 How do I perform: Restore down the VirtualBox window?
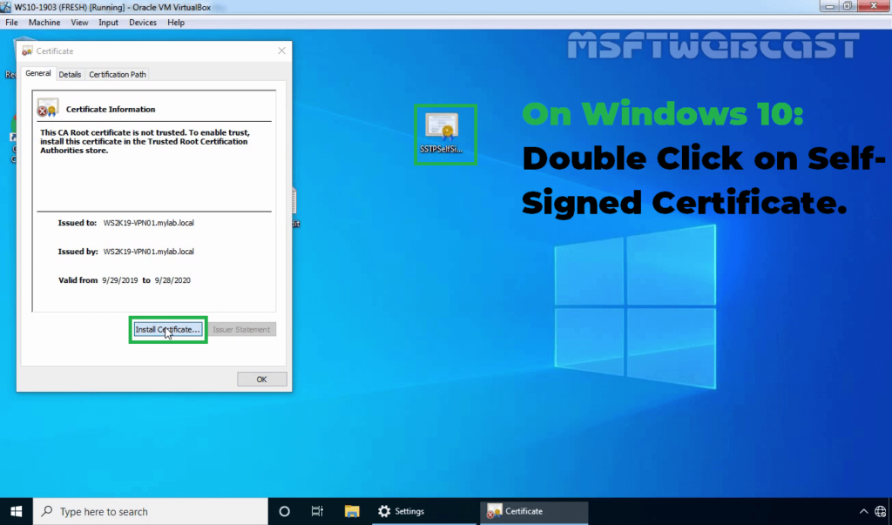pos(847,6)
